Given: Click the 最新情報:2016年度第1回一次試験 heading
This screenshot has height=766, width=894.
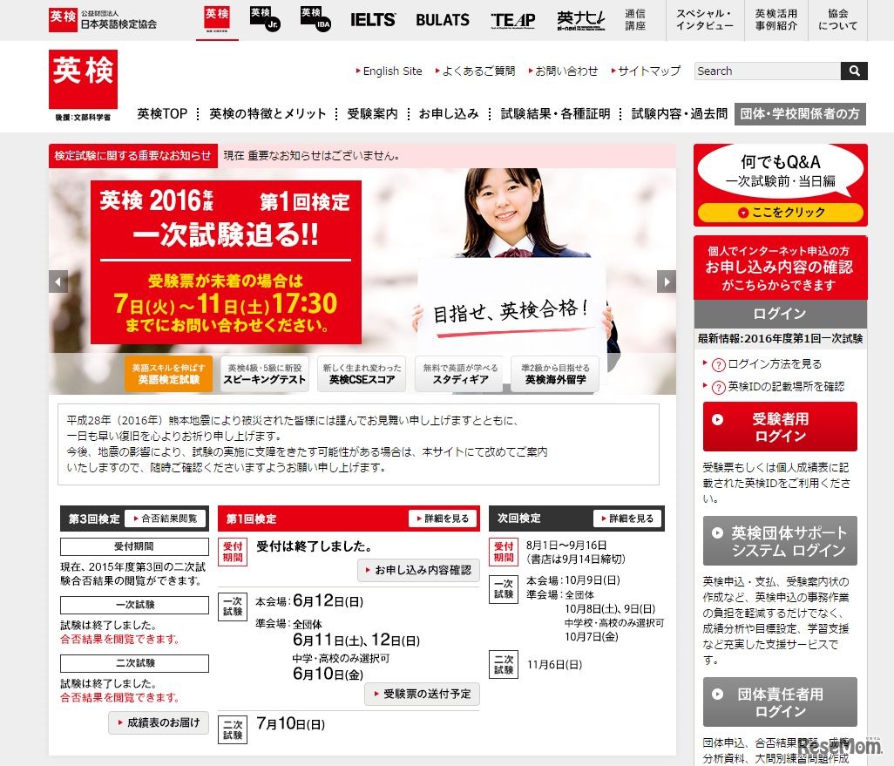Looking at the screenshot, I should [x=780, y=339].
